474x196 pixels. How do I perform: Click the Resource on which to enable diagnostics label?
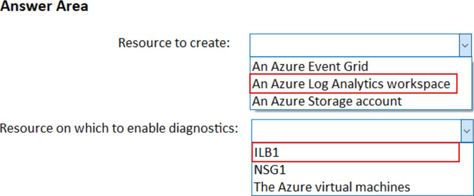click(x=119, y=129)
